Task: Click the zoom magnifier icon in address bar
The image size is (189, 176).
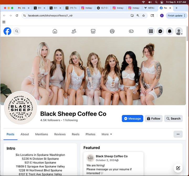Action: coord(138,15)
